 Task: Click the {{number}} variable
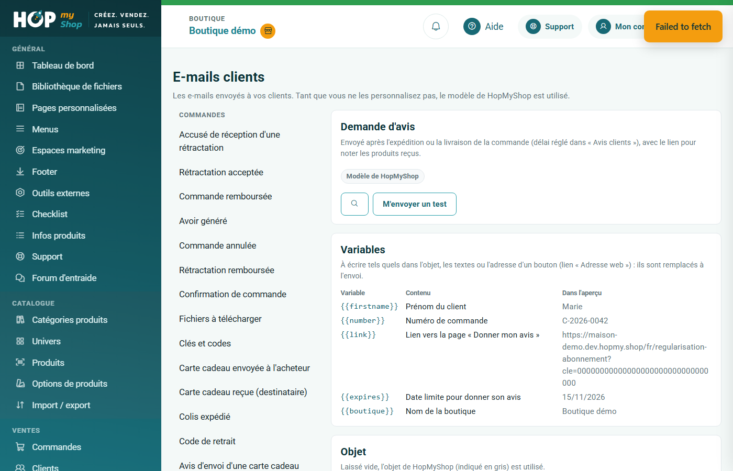click(363, 321)
